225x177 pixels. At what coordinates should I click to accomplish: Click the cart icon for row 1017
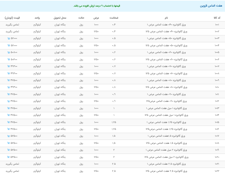click(x=8, y=136)
